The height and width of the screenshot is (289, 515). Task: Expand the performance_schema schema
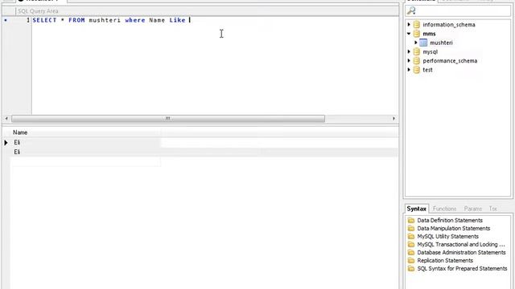pyautogui.click(x=409, y=61)
